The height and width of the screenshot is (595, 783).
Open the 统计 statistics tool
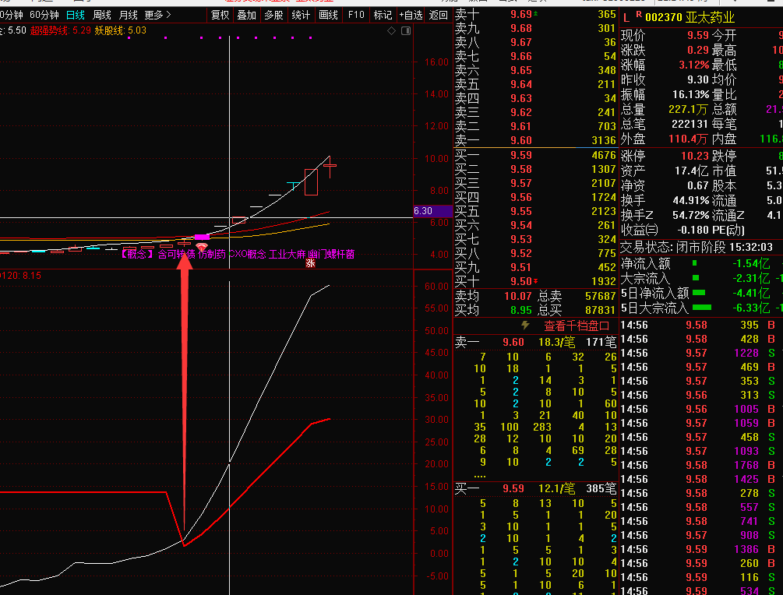tap(301, 15)
